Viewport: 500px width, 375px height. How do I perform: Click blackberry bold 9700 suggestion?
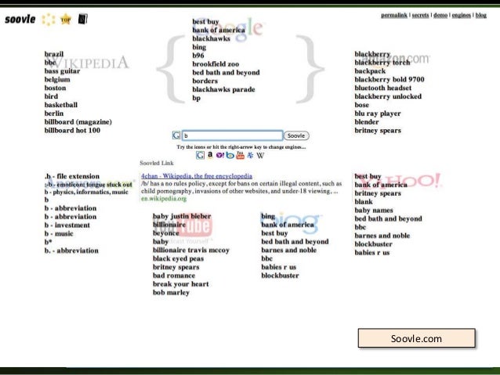point(389,79)
